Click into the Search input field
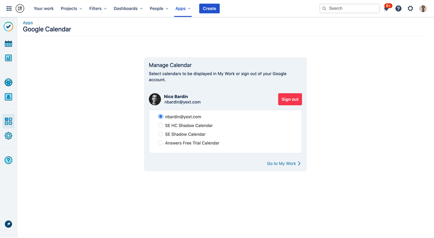This screenshot has height=238, width=434. [349, 9]
